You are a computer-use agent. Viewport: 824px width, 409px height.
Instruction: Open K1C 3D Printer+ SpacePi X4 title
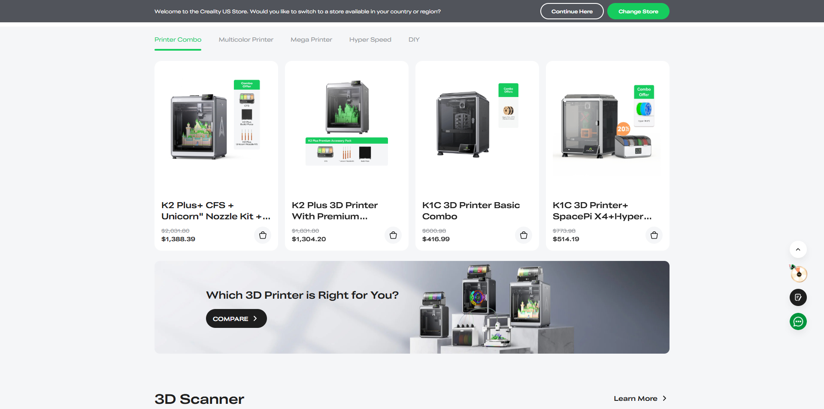click(602, 211)
